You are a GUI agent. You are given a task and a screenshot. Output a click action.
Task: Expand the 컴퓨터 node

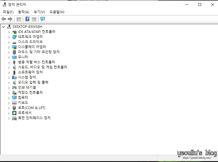pyautogui.click(x=9, y=98)
